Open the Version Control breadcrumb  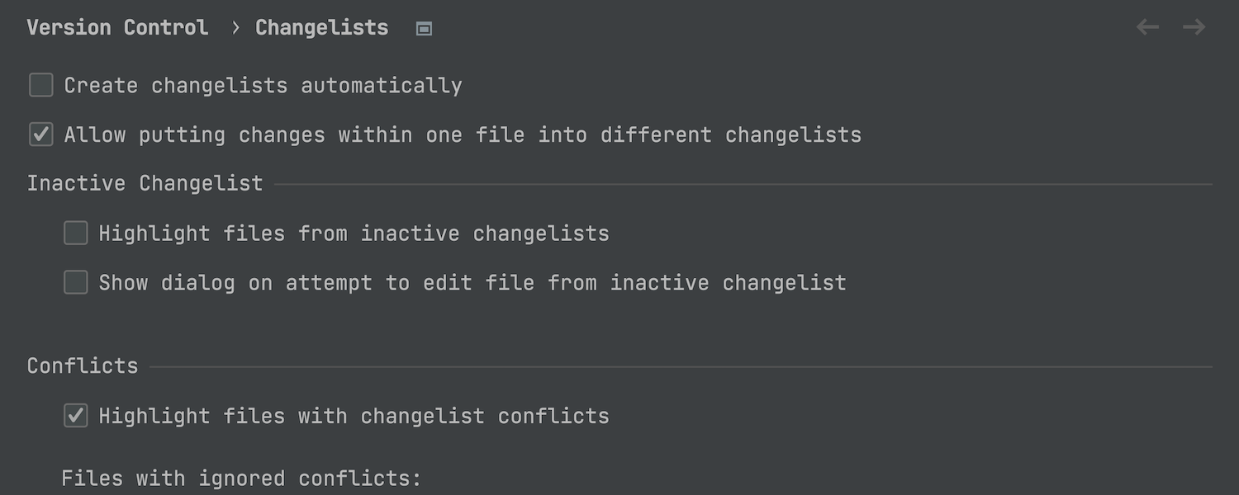[x=117, y=27]
